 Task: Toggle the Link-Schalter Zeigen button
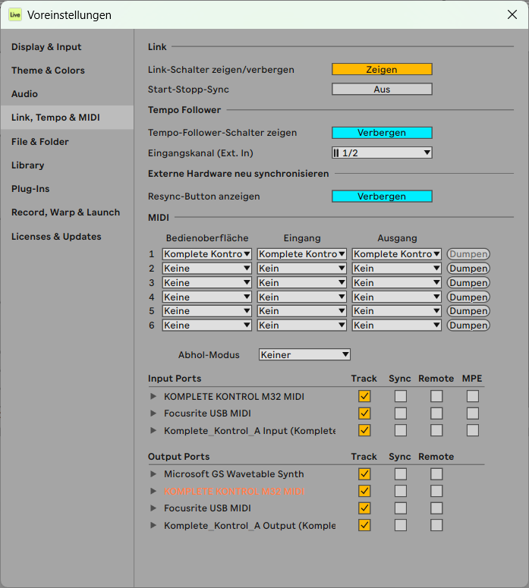coord(382,69)
